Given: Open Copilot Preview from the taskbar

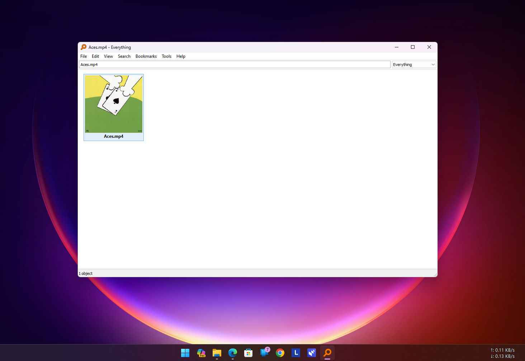Looking at the screenshot, I should pos(201,353).
